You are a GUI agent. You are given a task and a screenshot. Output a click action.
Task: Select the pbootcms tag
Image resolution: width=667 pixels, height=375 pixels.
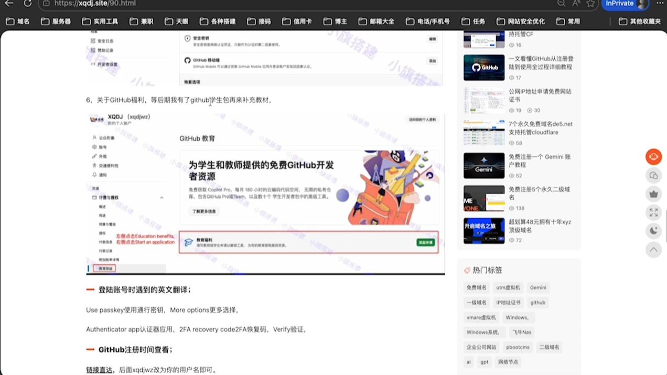[518, 347]
